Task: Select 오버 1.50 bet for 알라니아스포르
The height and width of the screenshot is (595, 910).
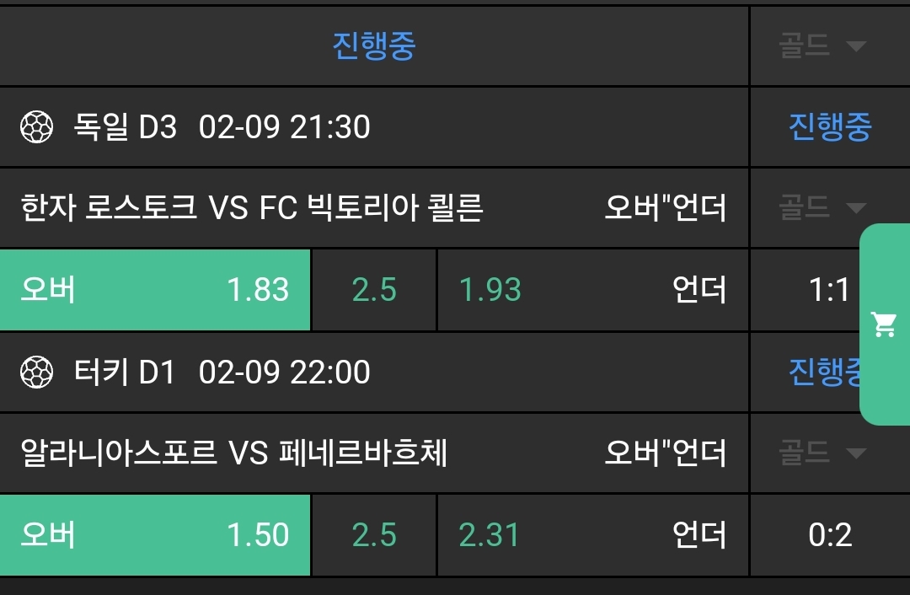Action: [x=155, y=535]
